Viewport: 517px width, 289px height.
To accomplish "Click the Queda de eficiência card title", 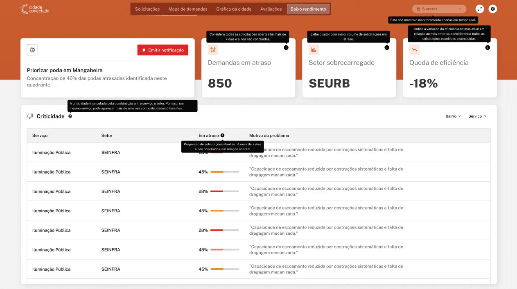I will 439,62.
